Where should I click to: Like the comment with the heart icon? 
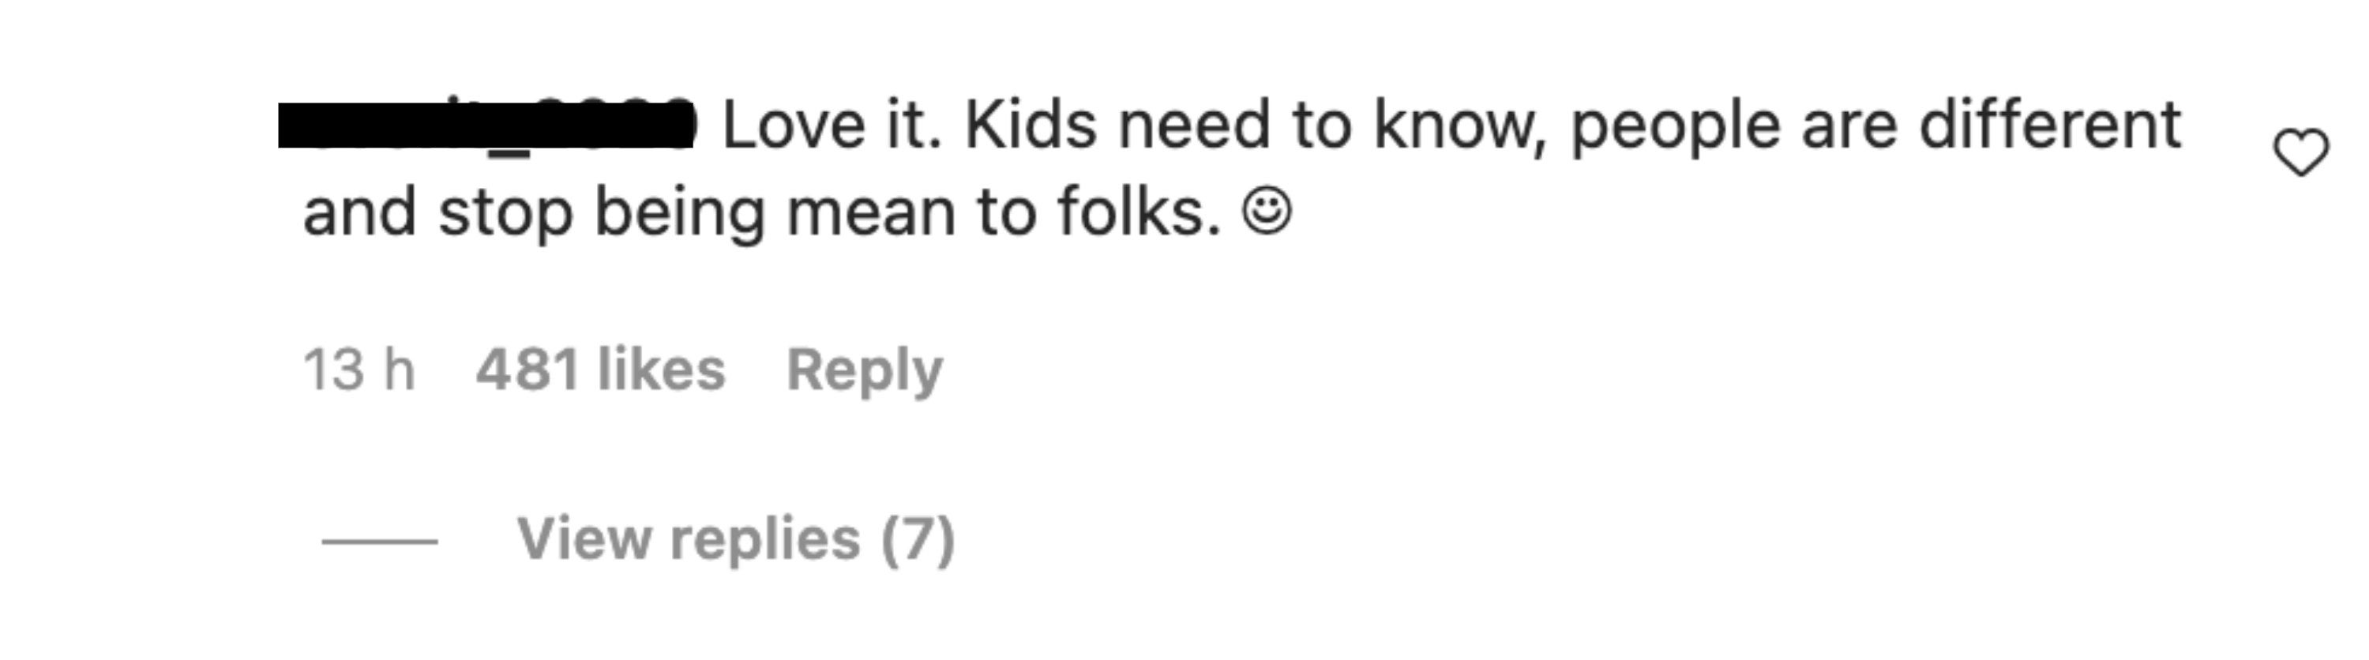click(2301, 152)
